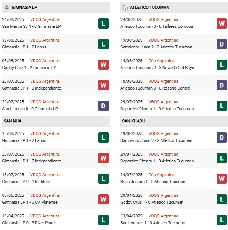Click the W badge for Godoy Cruz 1-2 Gimnasia LP match
This screenshot has height=230, width=228.
coord(103,64)
